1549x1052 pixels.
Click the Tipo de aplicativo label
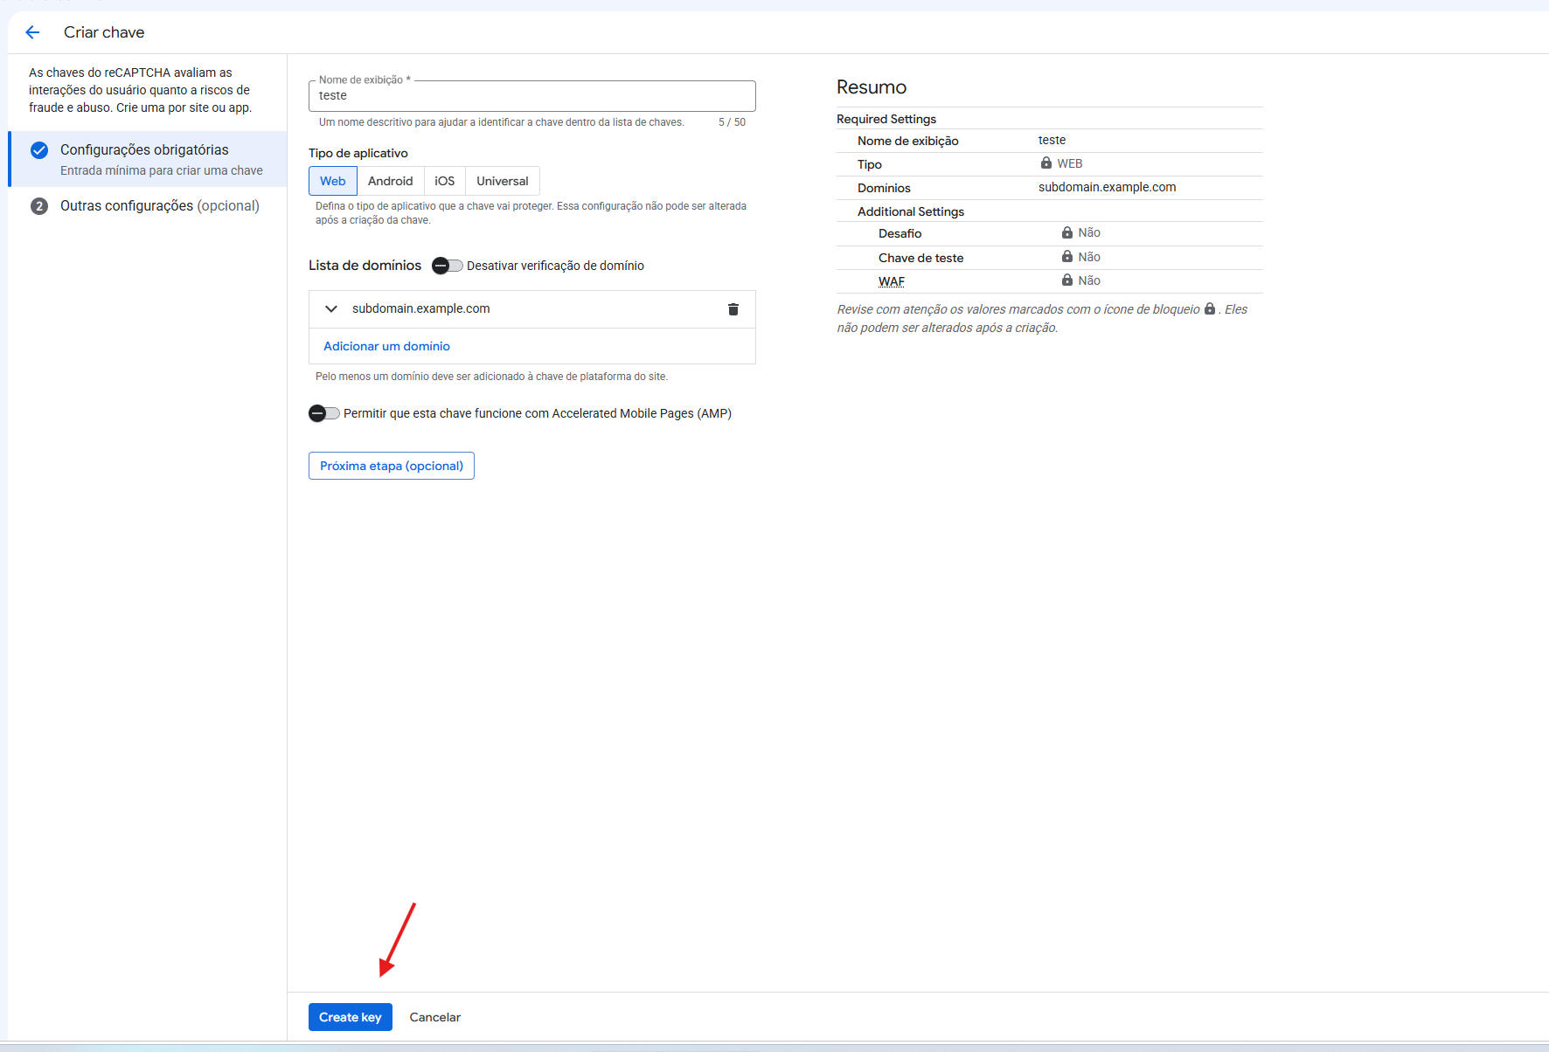click(x=358, y=153)
